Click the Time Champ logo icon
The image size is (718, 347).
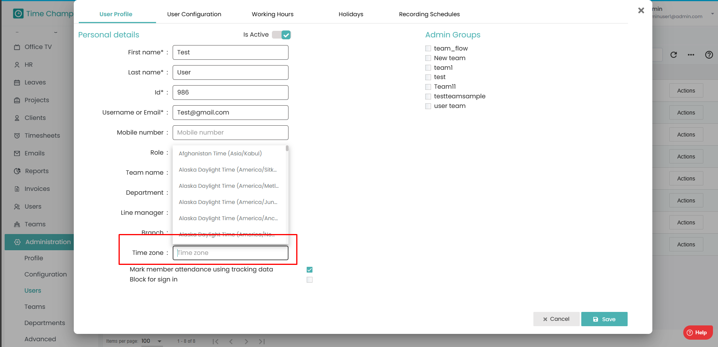pyautogui.click(x=18, y=14)
